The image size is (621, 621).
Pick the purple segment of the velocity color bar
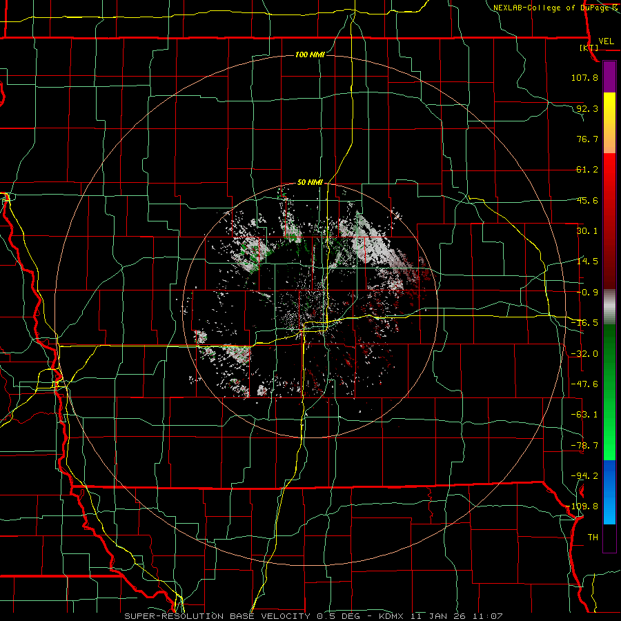click(609, 77)
